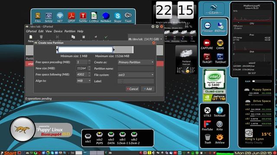The height and width of the screenshot is (155, 277).
Task: Adjust New size stepper arrows
Action: [89, 68]
